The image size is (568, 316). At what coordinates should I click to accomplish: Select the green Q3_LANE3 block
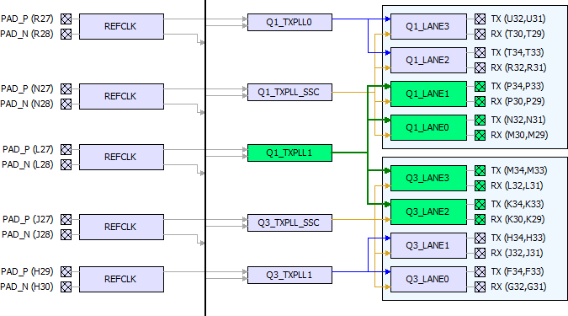pyautogui.click(x=428, y=178)
